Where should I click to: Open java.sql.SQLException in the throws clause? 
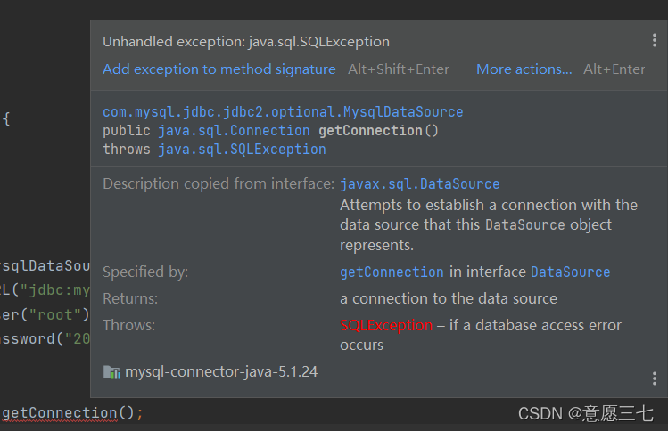click(242, 150)
